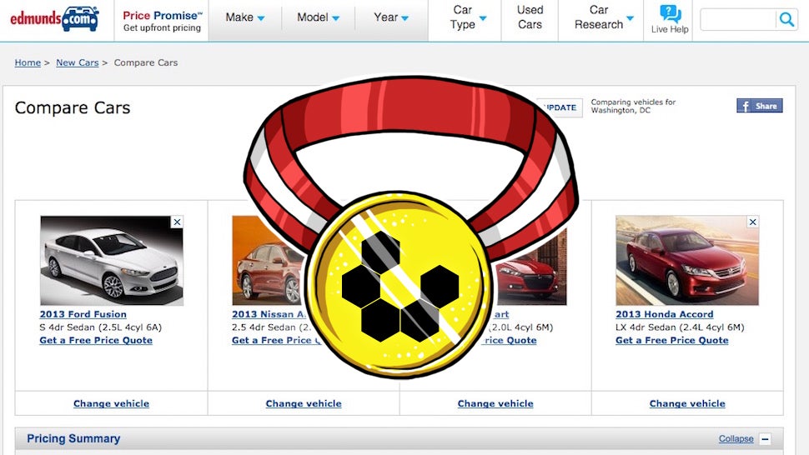Change vehicle under Ford Fusion
The image size is (809, 455).
click(112, 403)
